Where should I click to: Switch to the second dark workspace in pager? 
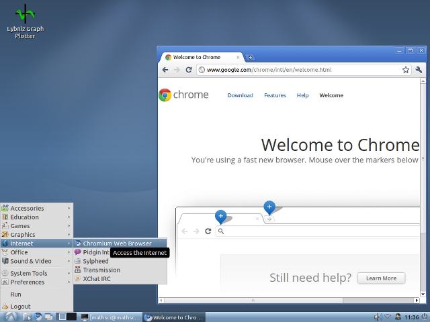(72, 317)
